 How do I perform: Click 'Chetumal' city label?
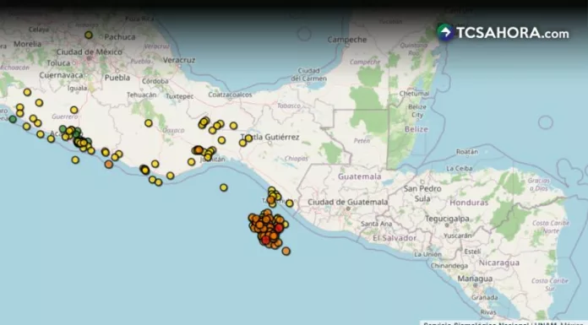414,94
